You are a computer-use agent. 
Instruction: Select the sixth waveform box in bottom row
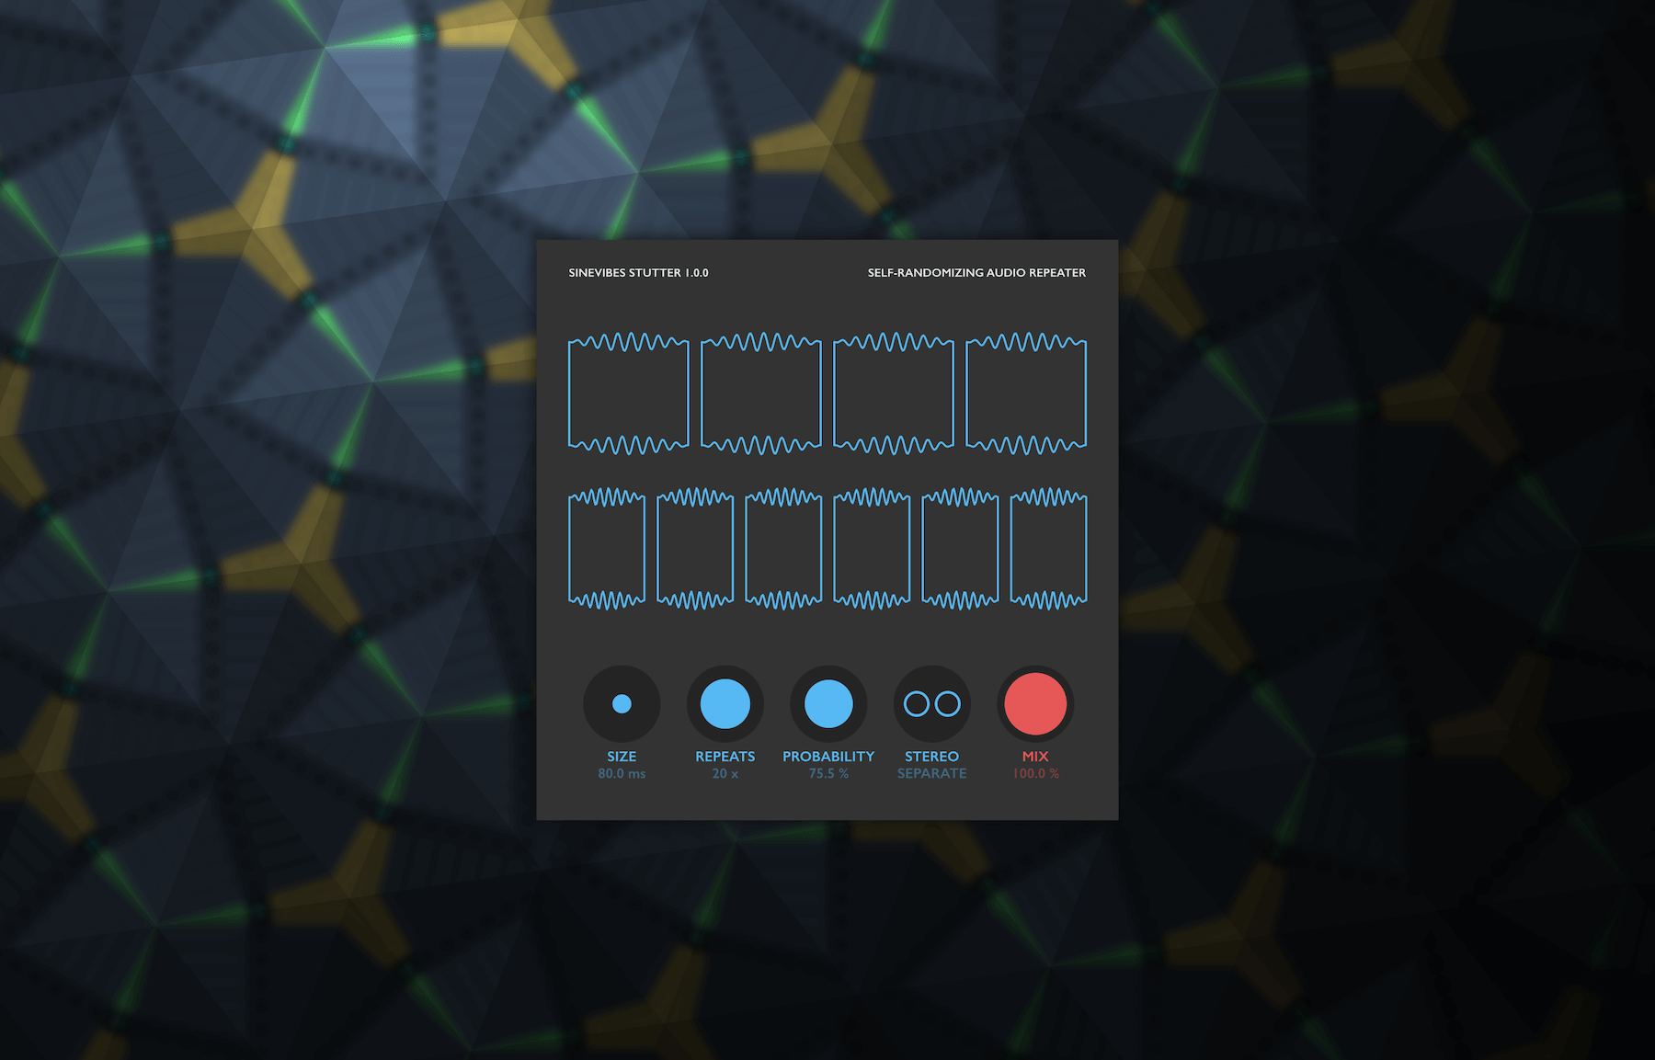click(x=1049, y=549)
